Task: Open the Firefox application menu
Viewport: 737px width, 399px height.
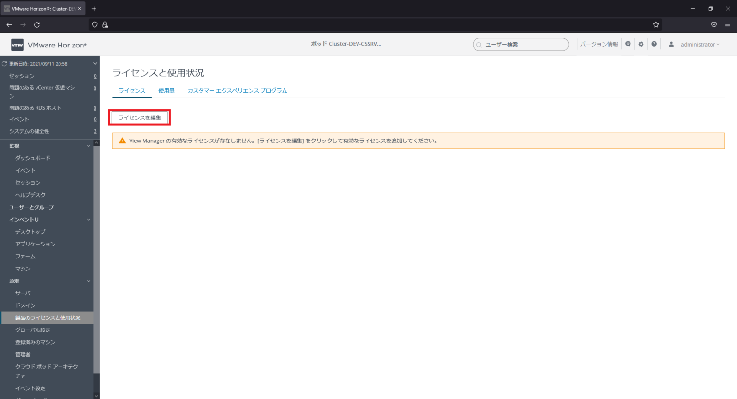Action: point(728,24)
